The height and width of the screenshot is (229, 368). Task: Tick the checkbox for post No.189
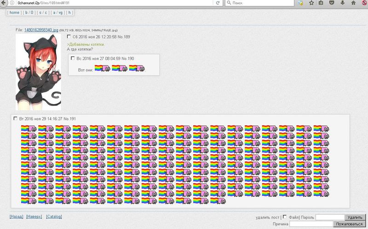[x=69, y=37]
